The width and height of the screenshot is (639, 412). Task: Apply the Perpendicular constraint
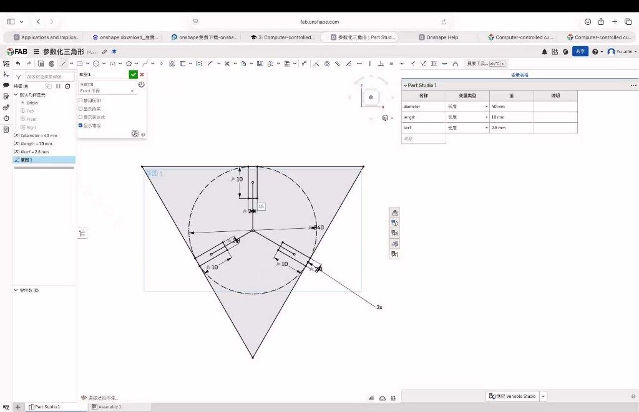(x=381, y=64)
